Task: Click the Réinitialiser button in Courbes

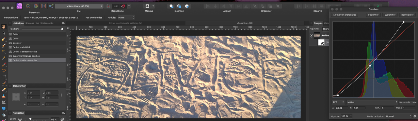Action: [x=407, y=15]
